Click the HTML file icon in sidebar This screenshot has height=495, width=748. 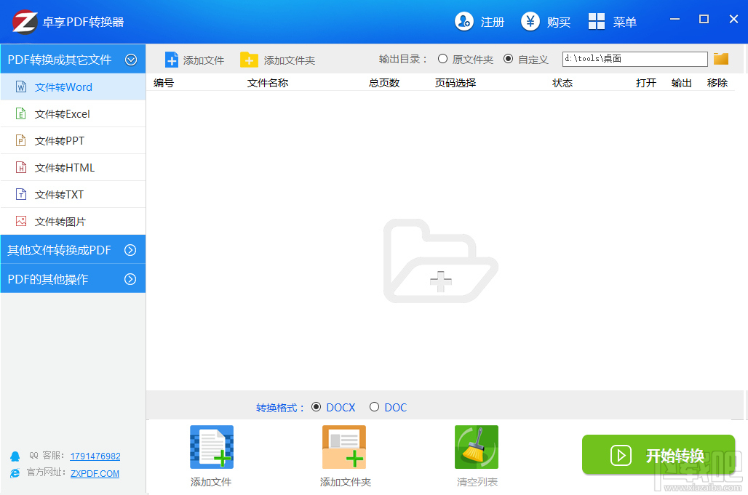20,167
